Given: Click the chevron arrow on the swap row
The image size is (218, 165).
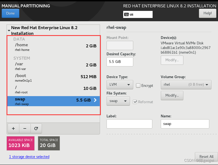Looking at the screenshot, I should [x=95, y=100].
